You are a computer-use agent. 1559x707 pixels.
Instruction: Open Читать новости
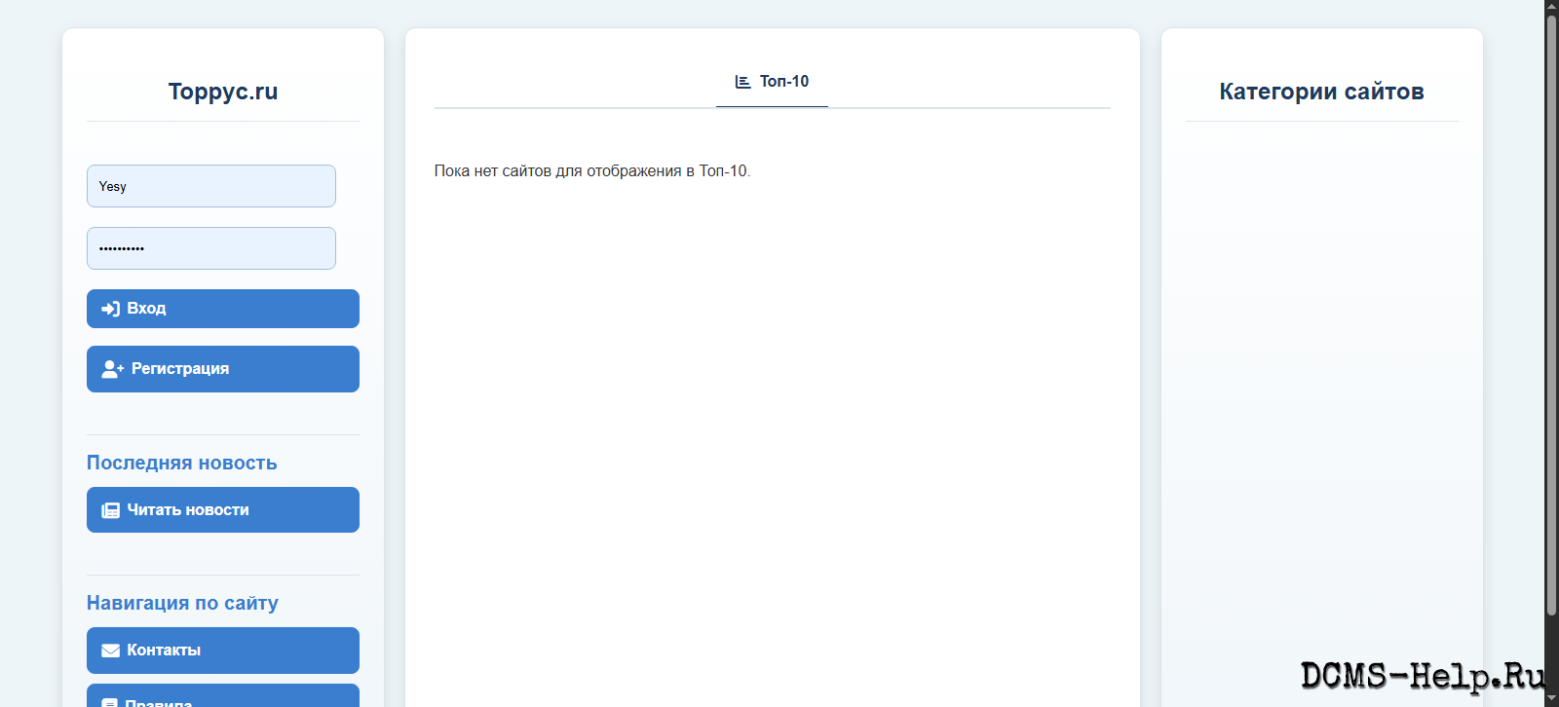(x=222, y=510)
